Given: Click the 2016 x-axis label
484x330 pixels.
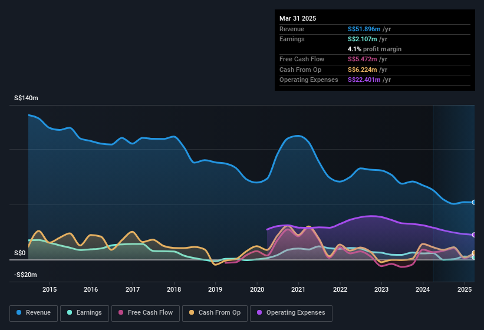Looking at the screenshot, I should (91, 289).
